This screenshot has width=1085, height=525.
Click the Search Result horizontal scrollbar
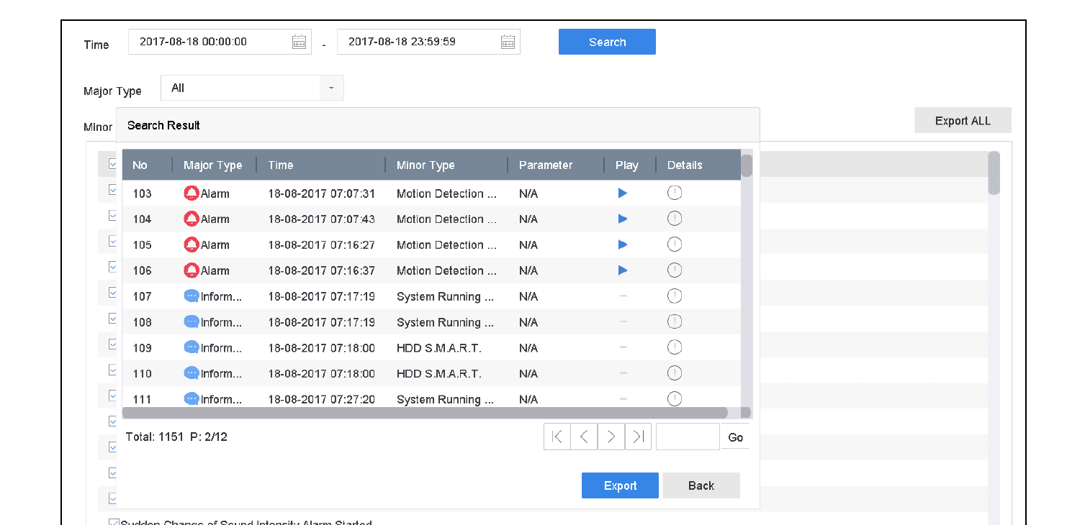[x=426, y=413]
